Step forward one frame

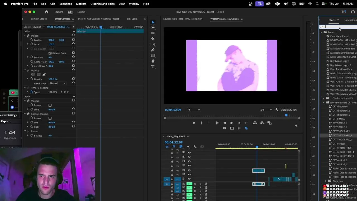tap(239, 123)
